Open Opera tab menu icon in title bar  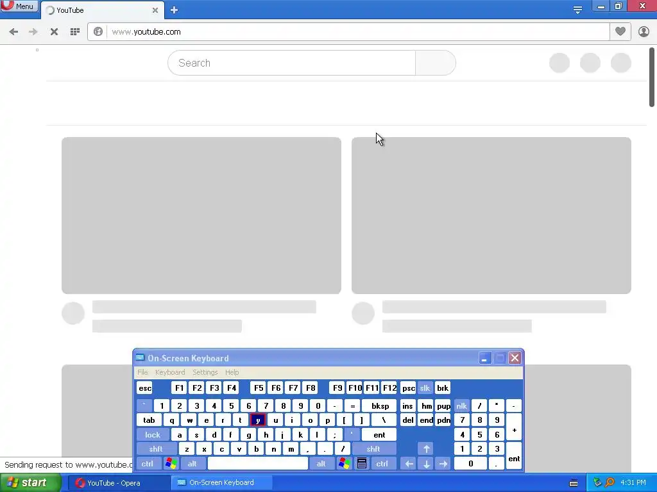click(x=577, y=10)
